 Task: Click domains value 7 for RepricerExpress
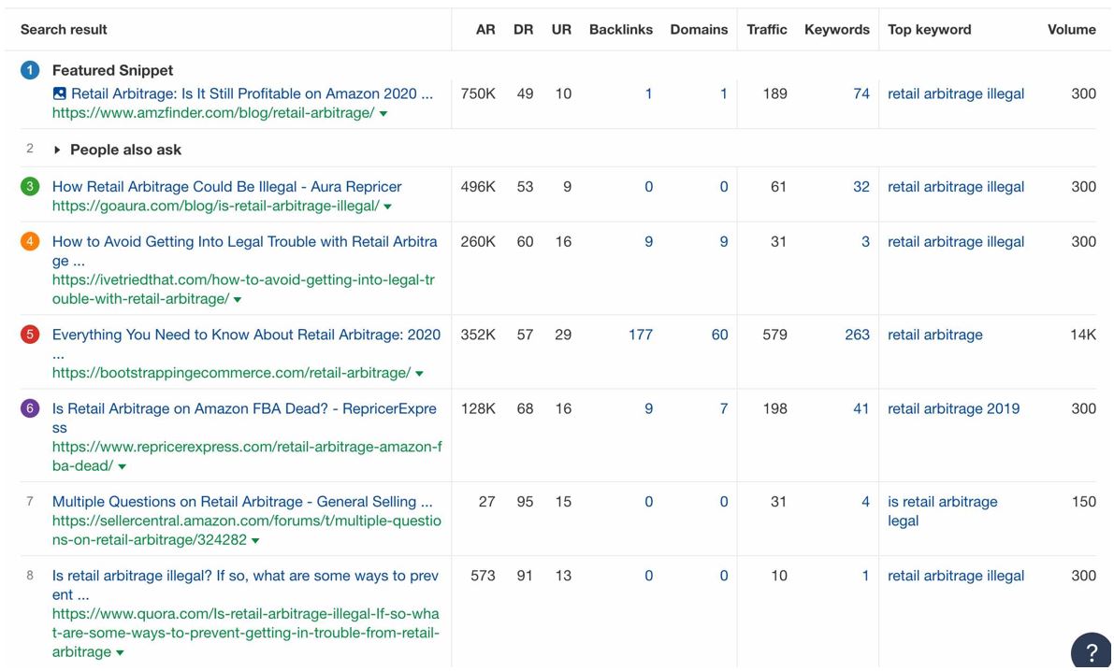point(723,408)
